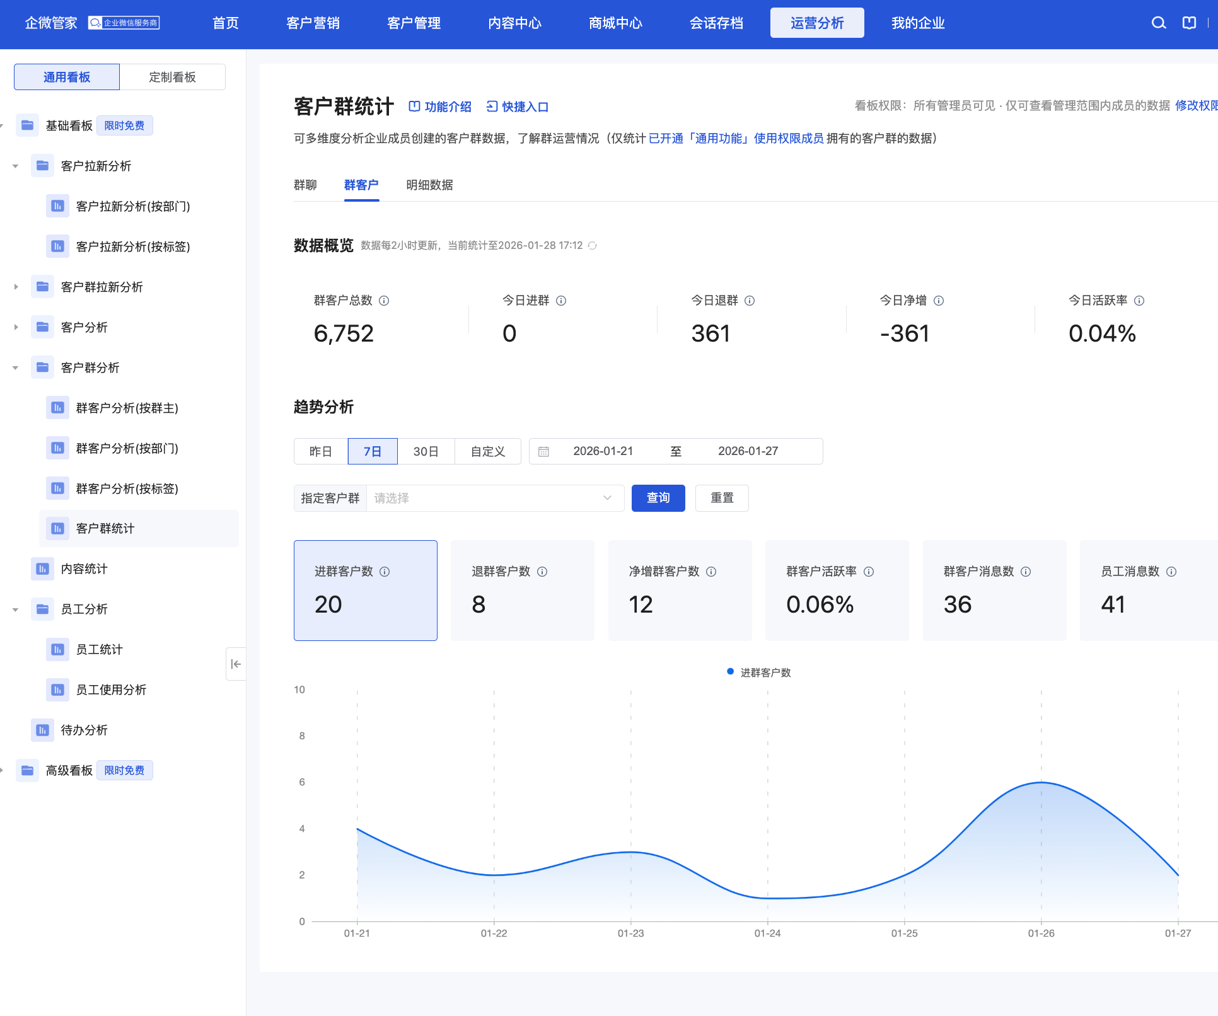Toggle the 进群客户数 chart legend
The image size is (1218, 1016).
tap(759, 673)
